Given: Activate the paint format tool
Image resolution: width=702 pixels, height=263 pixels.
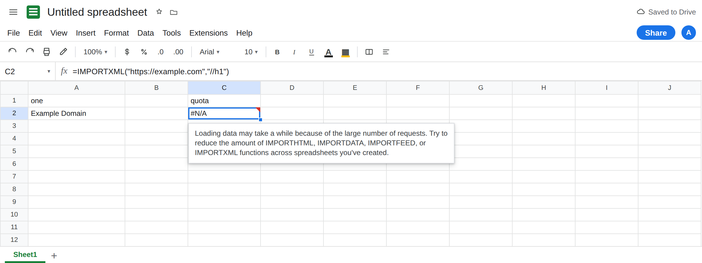Looking at the screenshot, I should point(63,52).
